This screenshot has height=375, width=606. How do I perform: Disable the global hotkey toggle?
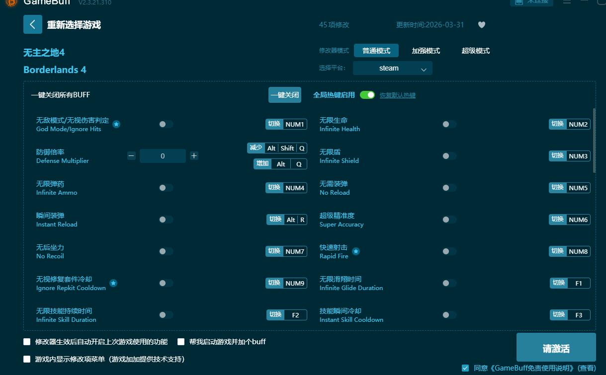(367, 95)
